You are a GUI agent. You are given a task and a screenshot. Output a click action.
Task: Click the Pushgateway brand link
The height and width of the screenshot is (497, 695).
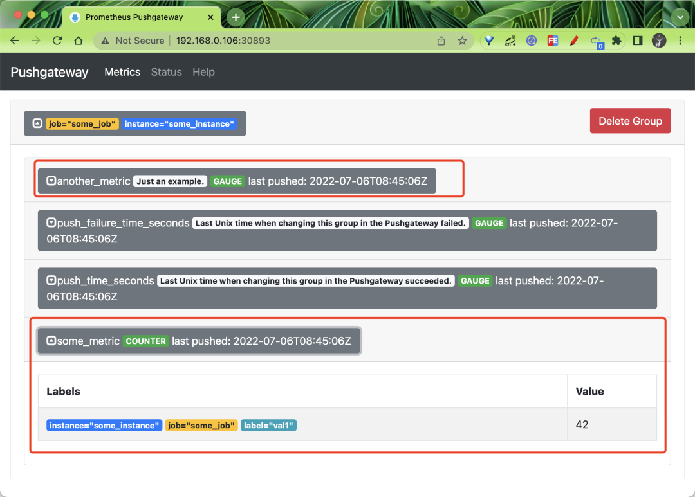[50, 72]
